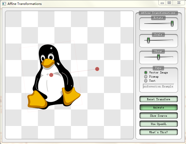Toggle the Animate button

click(158, 107)
